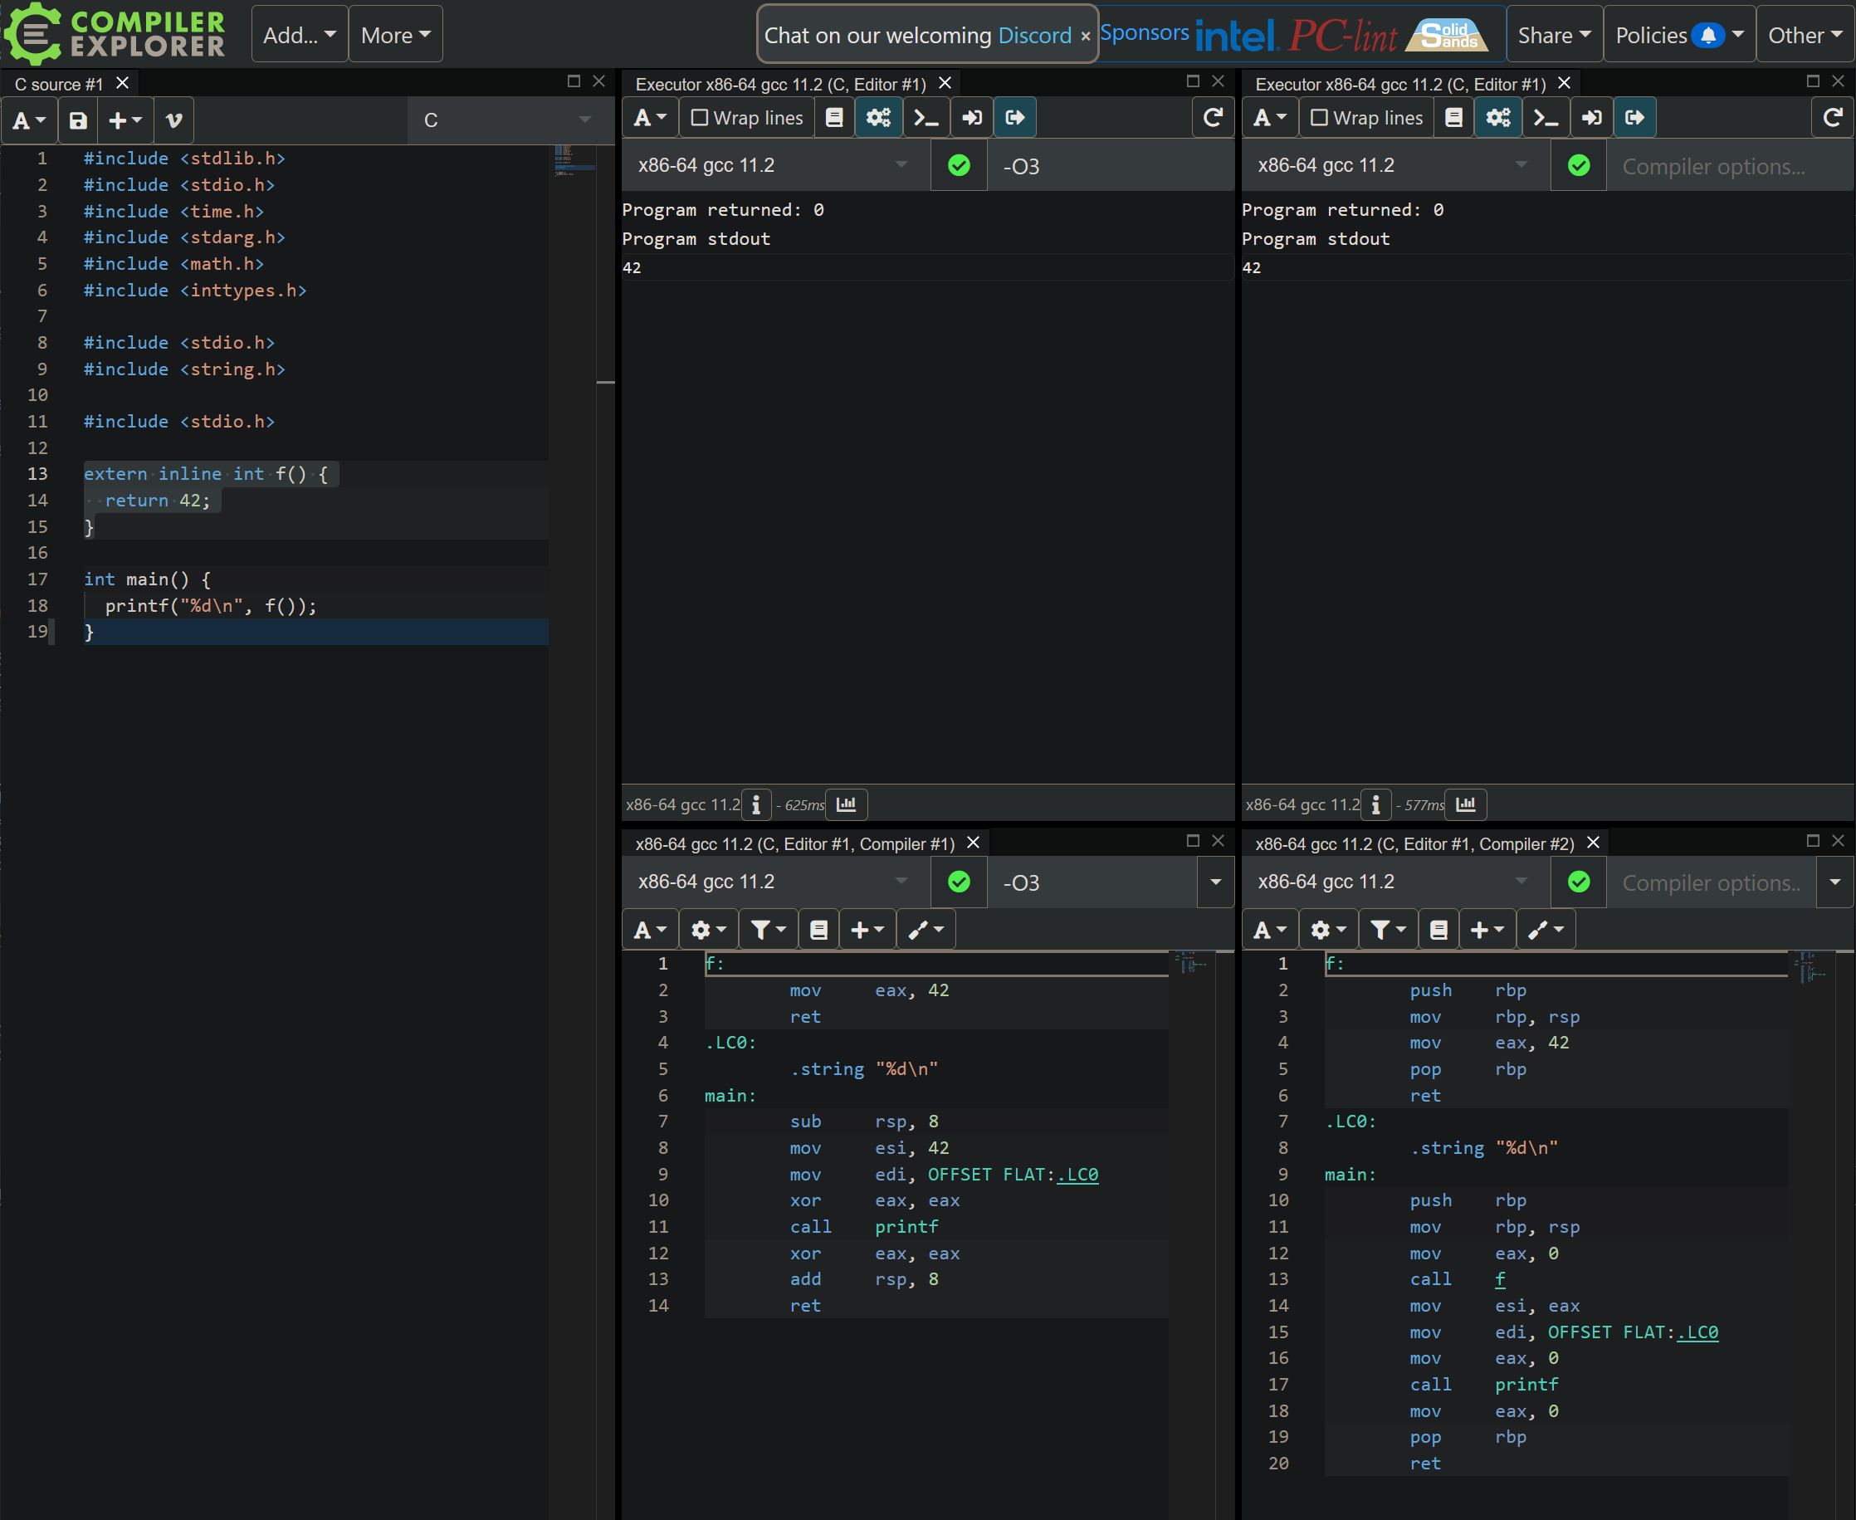The height and width of the screenshot is (1520, 1856).
Task: Rerun left executor with reload icon
Action: click(x=1213, y=117)
